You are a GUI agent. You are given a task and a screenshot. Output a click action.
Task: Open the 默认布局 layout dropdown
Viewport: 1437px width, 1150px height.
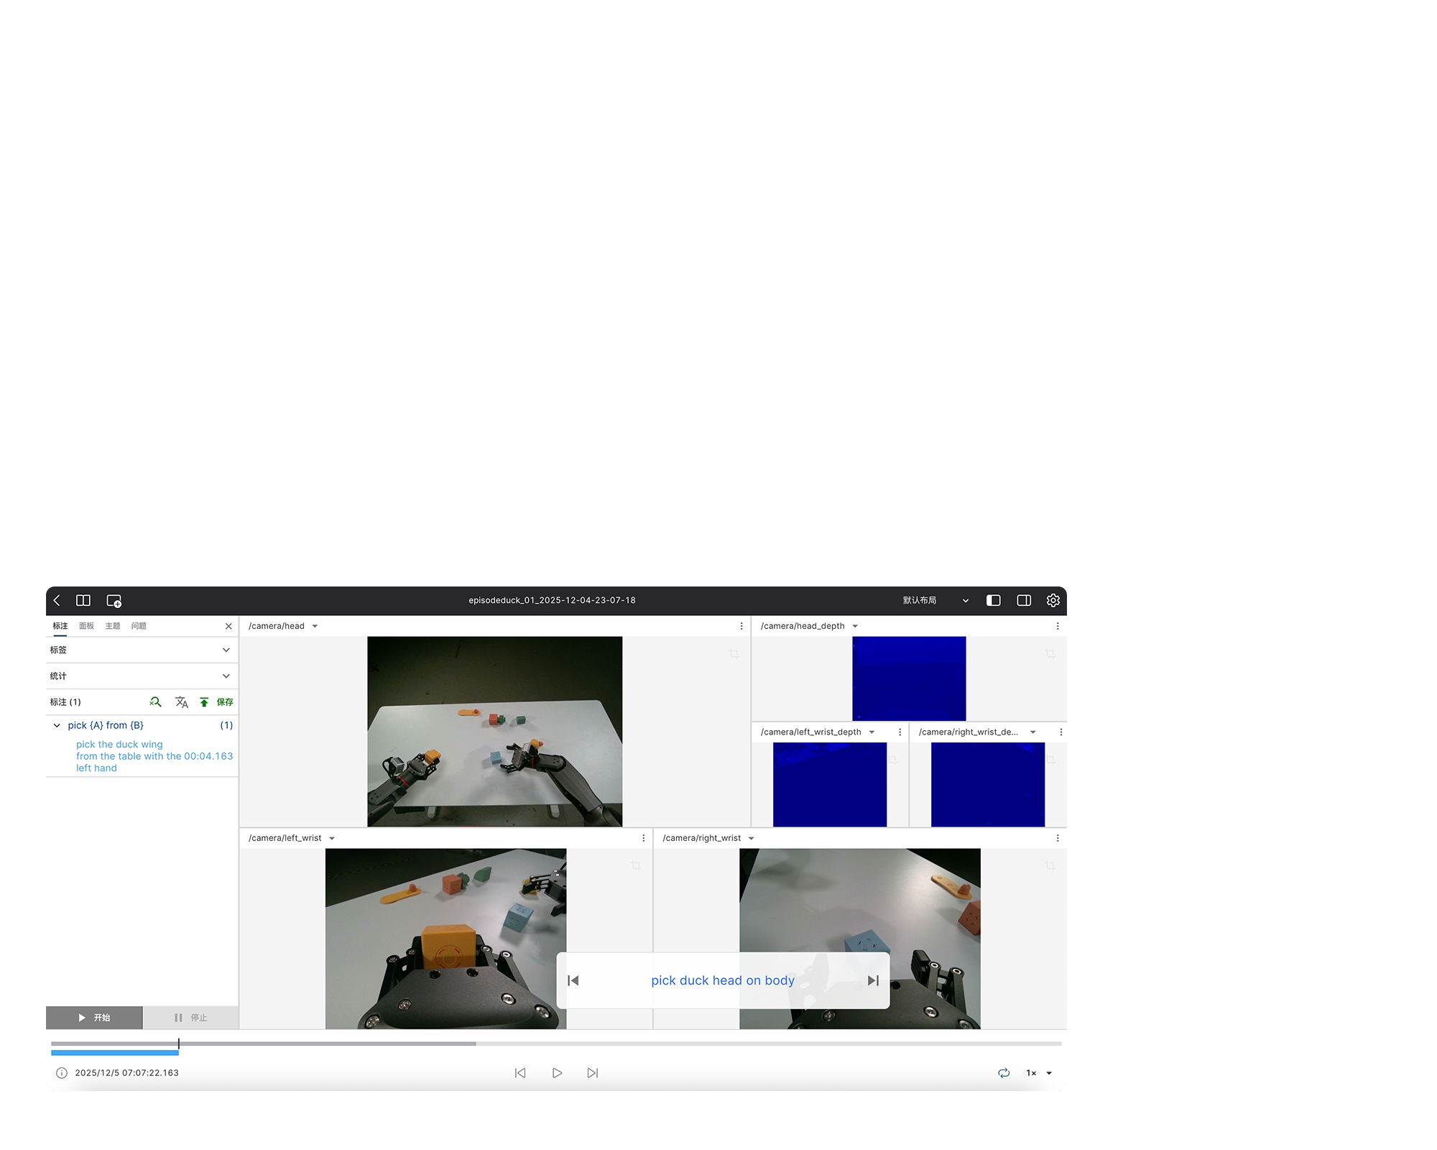click(x=965, y=600)
